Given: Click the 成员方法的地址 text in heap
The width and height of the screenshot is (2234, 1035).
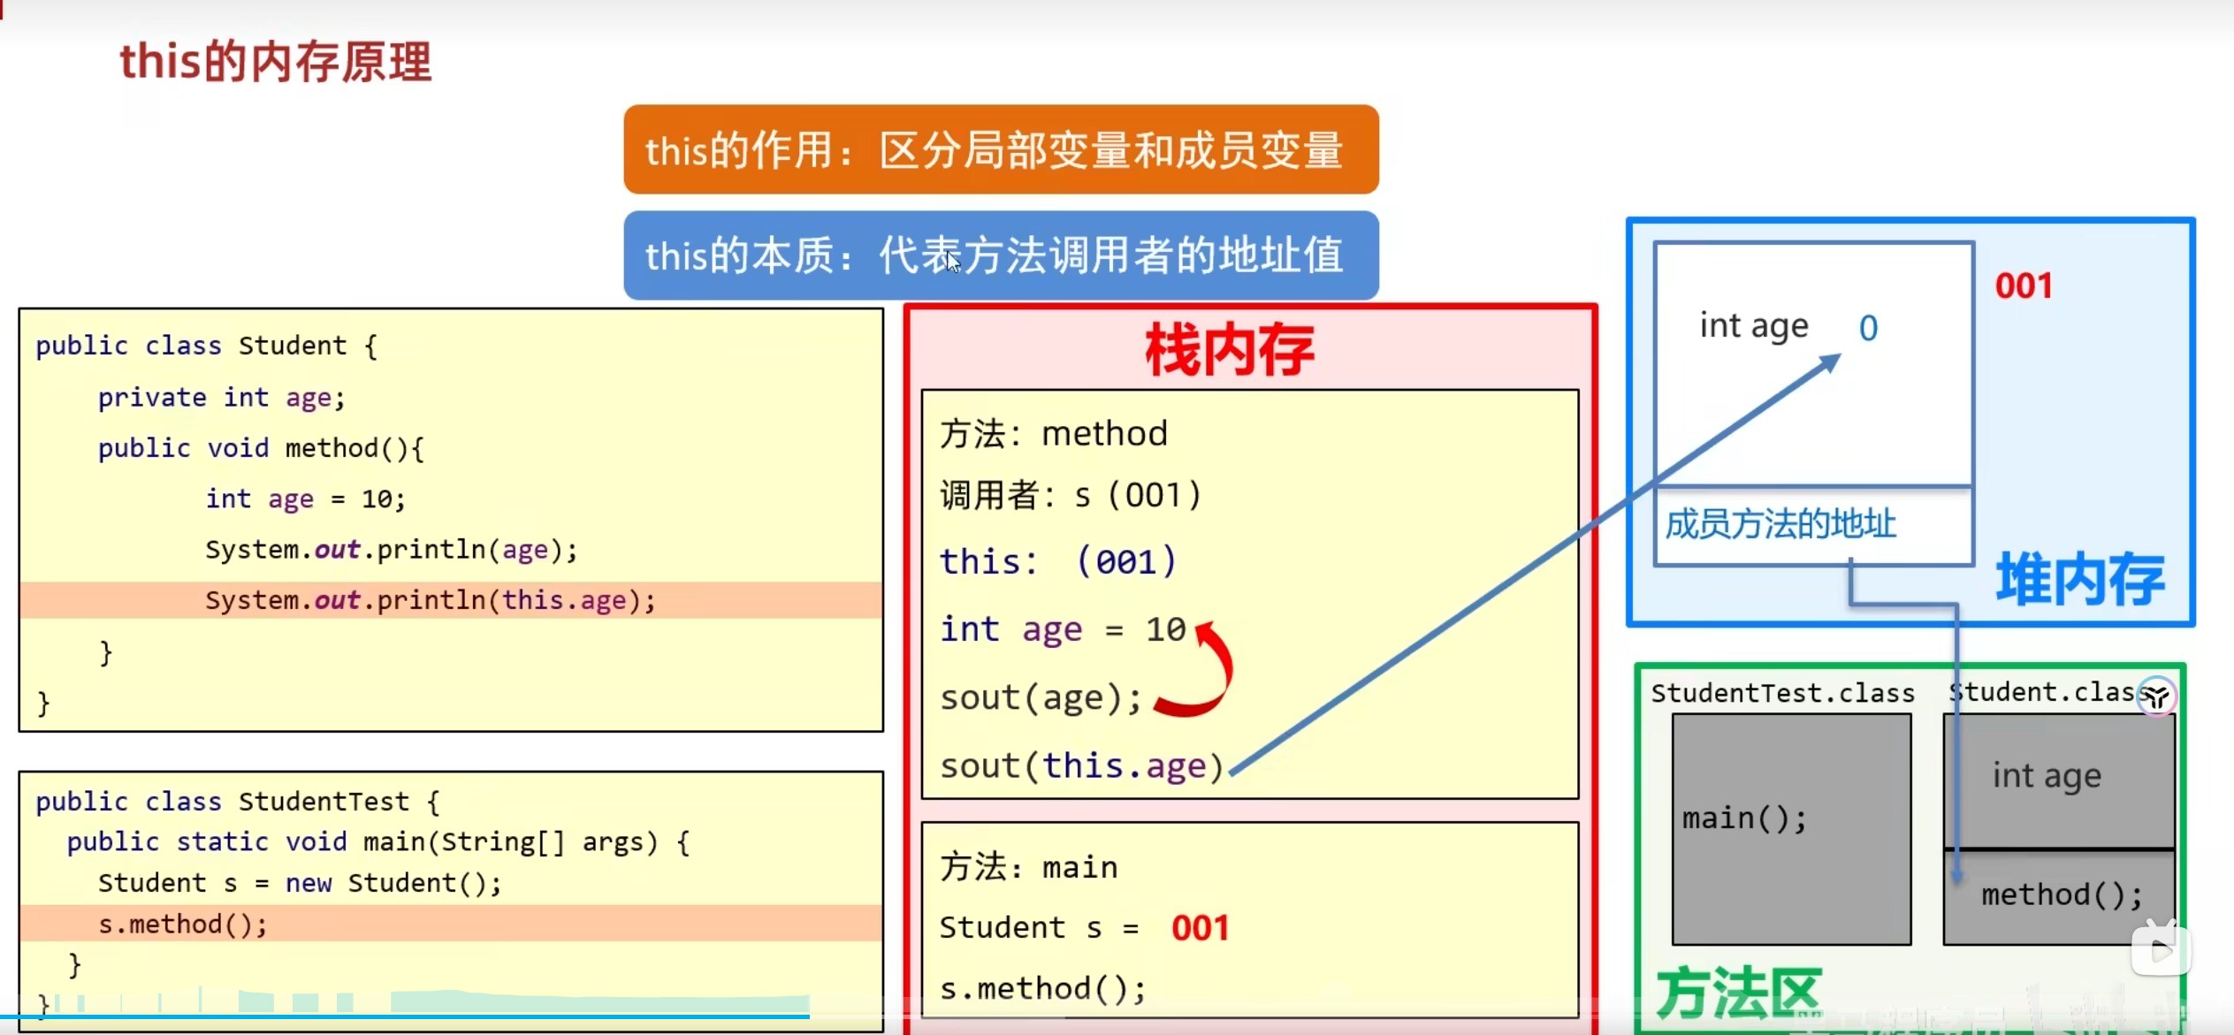Looking at the screenshot, I should (x=1780, y=524).
